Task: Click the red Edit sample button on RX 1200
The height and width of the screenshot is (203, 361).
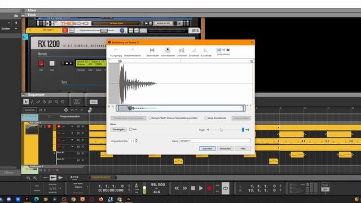Action: pos(41,63)
